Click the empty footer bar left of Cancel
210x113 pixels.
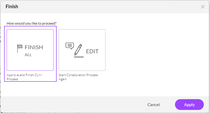coord(72,105)
